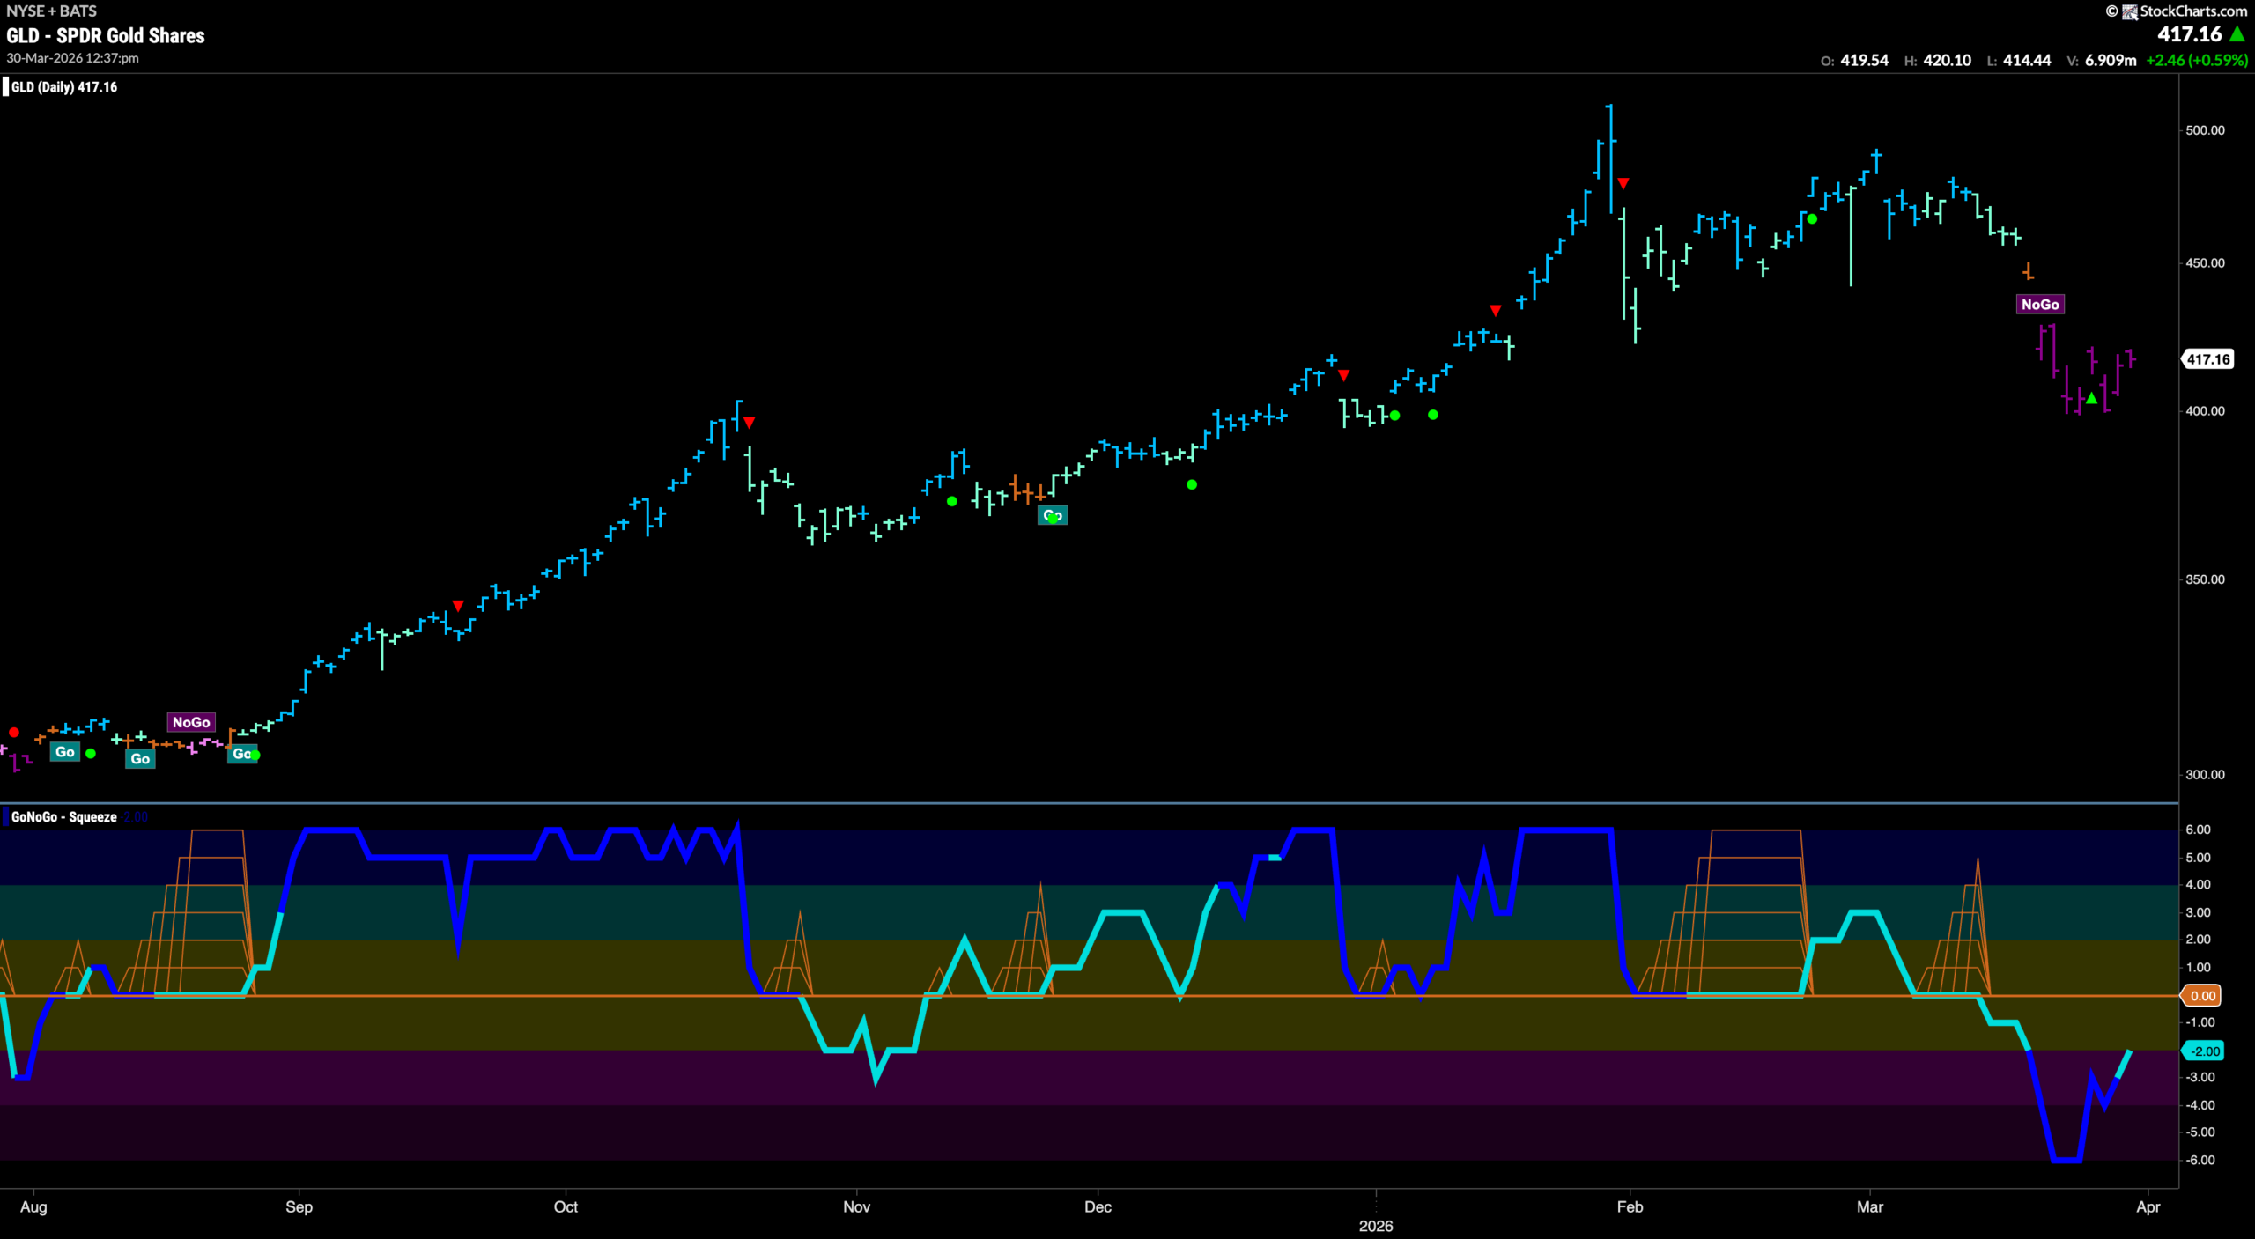The height and width of the screenshot is (1239, 2255).
Task: Click the 350.00 price axis label
Action: (2205, 579)
